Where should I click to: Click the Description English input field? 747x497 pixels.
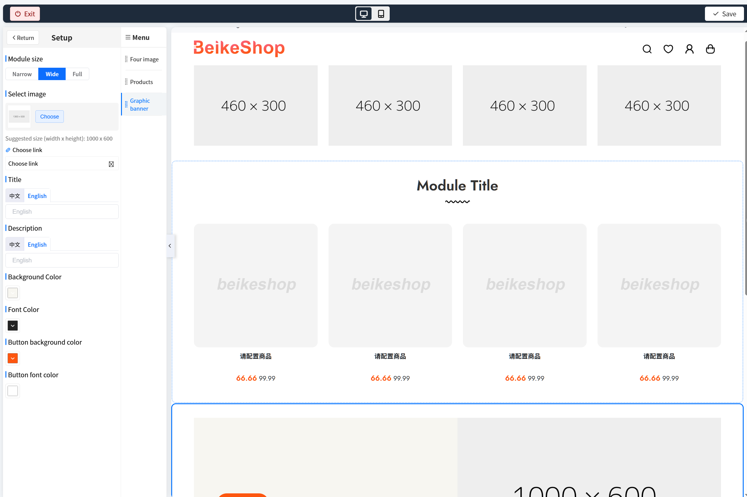click(62, 261)
